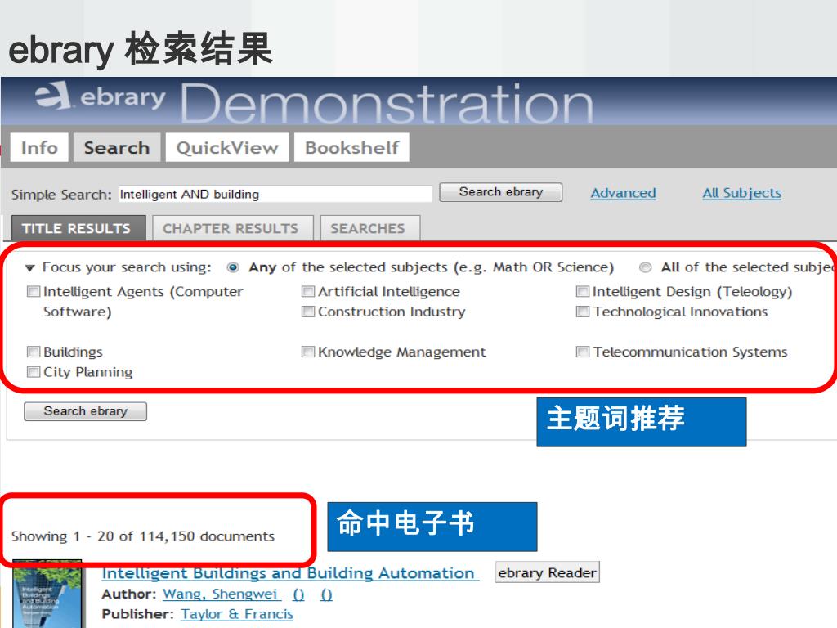Open the Info tab
This screenshot has width=837, height=628.
pos(39,147)
